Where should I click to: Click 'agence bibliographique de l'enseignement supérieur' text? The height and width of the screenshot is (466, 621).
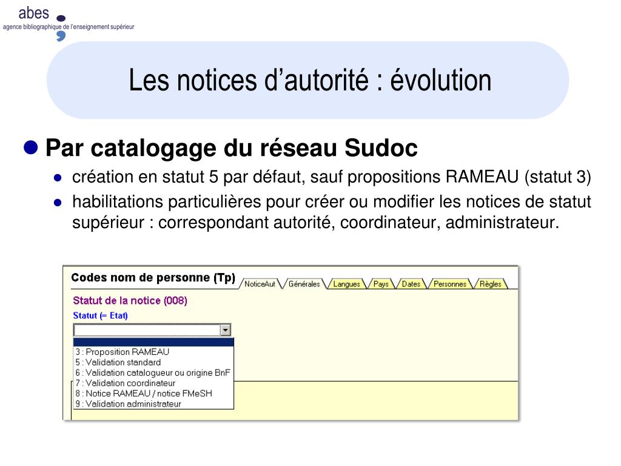tap(69, 27)
